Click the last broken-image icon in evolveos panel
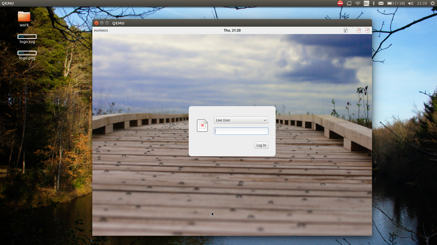The height and width of the screenshot is (245, 437). click(x=368, y=30)
